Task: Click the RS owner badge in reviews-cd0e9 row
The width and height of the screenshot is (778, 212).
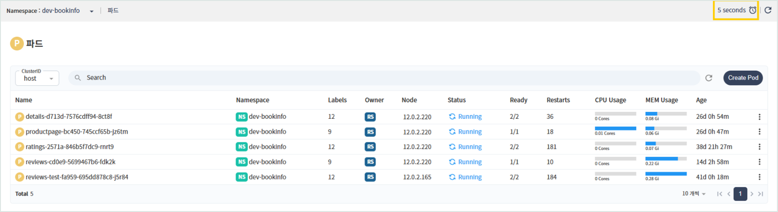Action: tap(370, 162)
